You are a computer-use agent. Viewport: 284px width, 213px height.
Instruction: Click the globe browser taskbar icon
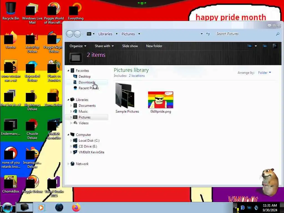(59, 207)
